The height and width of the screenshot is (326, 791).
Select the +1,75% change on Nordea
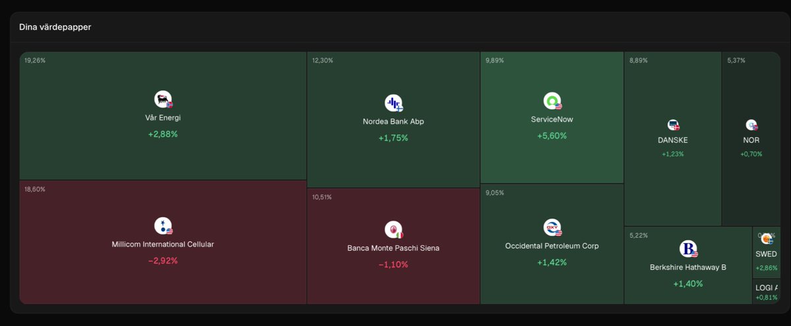pos(394,138)
